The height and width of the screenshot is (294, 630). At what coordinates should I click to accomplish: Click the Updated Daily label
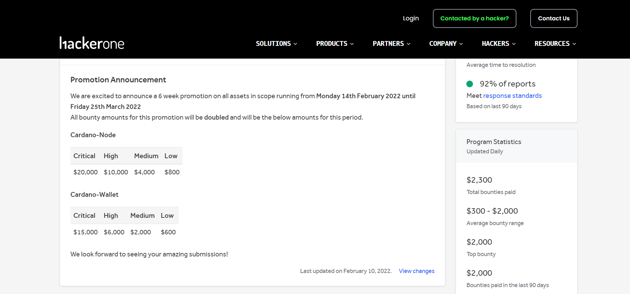[x=485, y=151]
